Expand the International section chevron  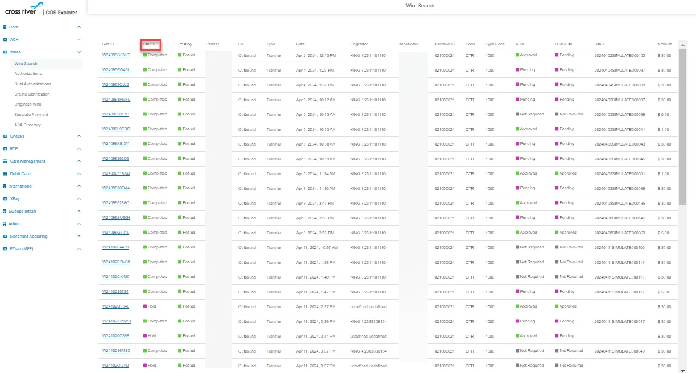tap(79, 186)
